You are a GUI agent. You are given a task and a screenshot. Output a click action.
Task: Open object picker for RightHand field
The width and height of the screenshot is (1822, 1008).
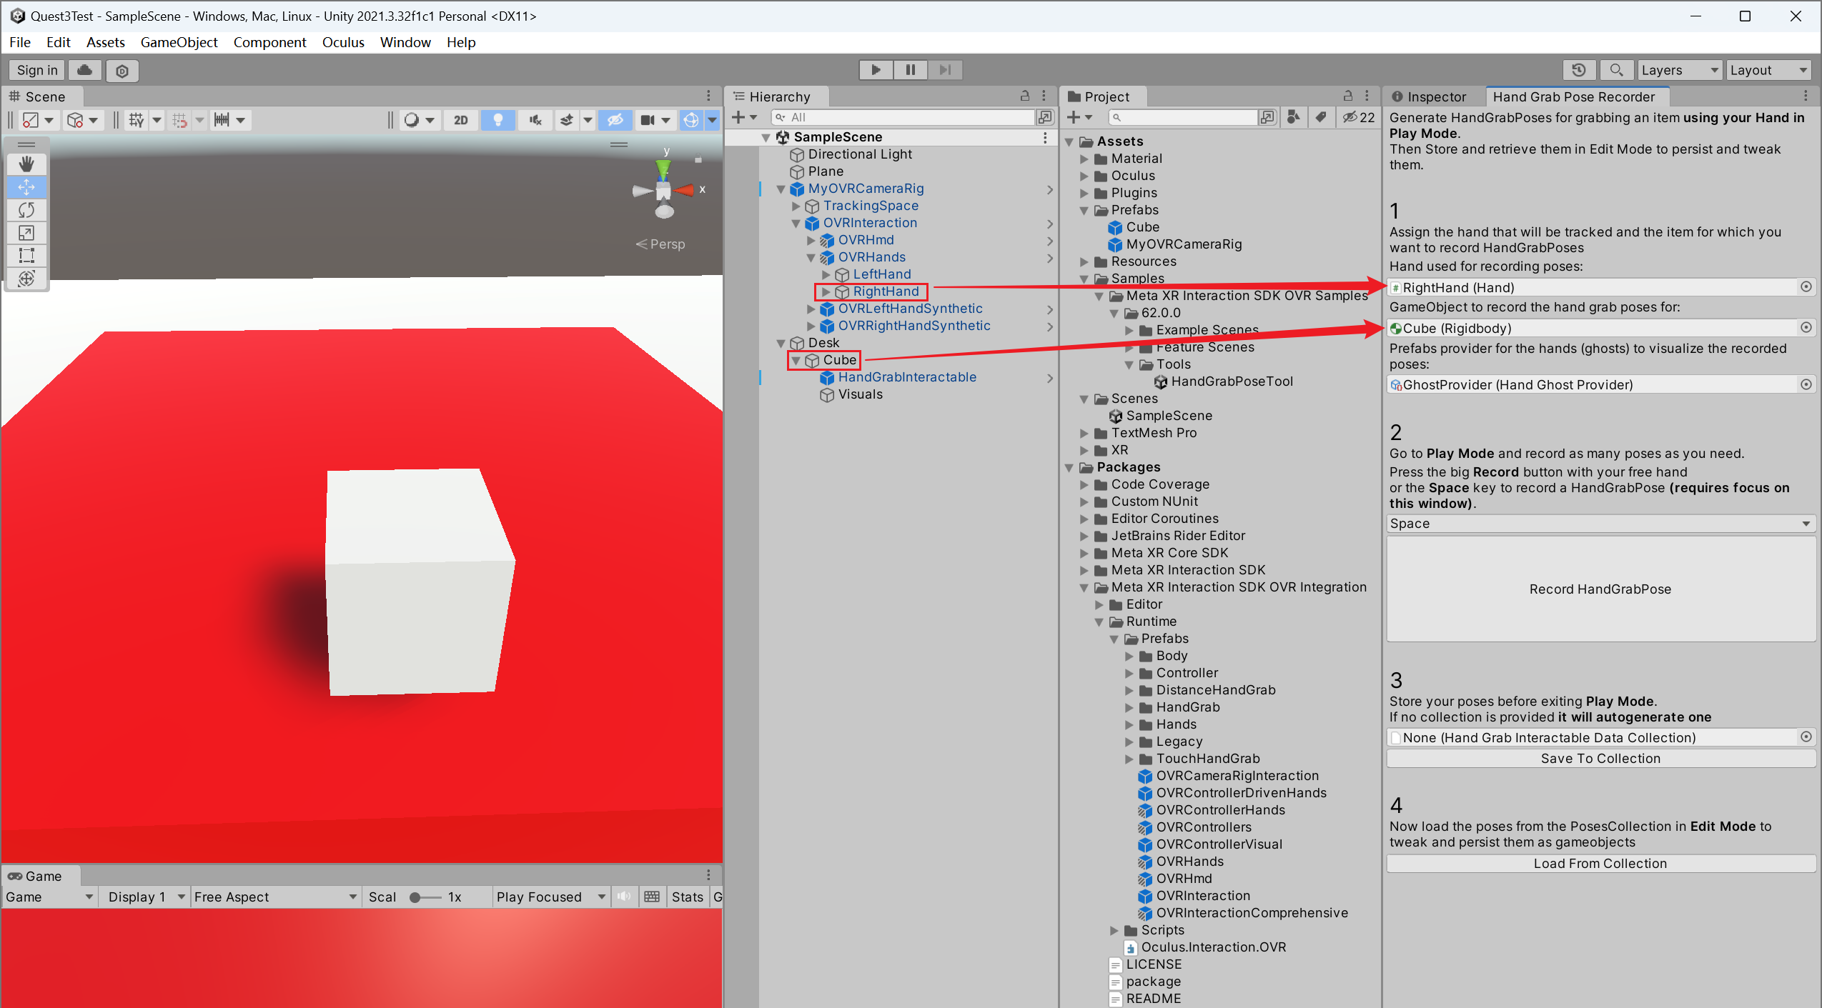pyautogui.click(x=1806, y=287)
